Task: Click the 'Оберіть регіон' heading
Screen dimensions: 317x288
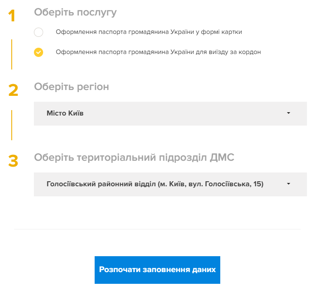Action: pyautogui.click(x=72, y=87)
